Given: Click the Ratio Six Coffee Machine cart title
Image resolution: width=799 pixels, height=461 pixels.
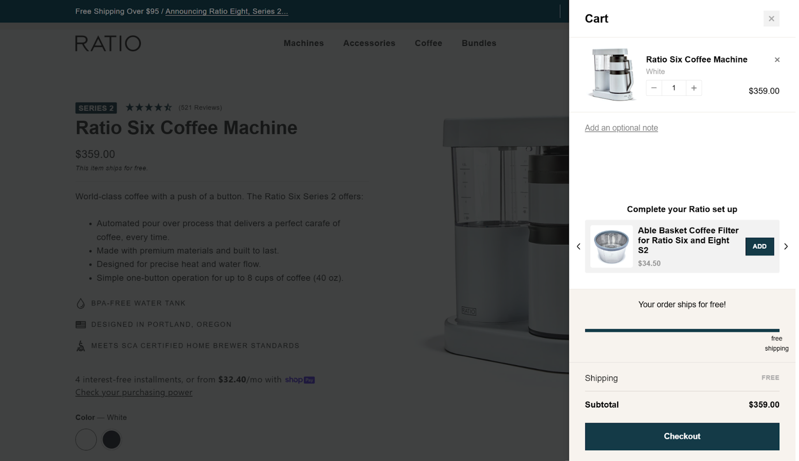Looking at the screenshot, I should tap(697, 59).
